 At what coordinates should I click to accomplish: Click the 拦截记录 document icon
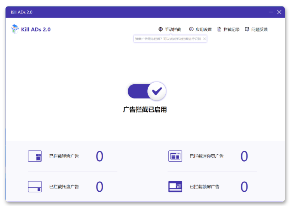coord(219,29)
